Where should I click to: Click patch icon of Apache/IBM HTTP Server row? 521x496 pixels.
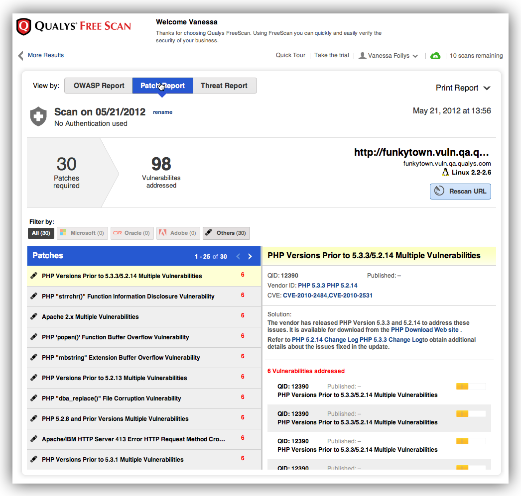(x=34, y=439)
